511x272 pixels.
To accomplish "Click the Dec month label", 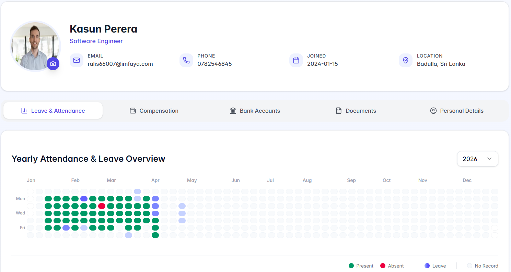I will [x=467, y=180].
